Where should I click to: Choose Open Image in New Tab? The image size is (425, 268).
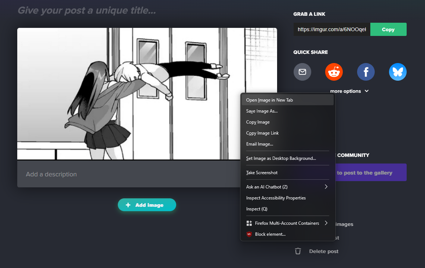pyautogui.click(x=269, y=100)
